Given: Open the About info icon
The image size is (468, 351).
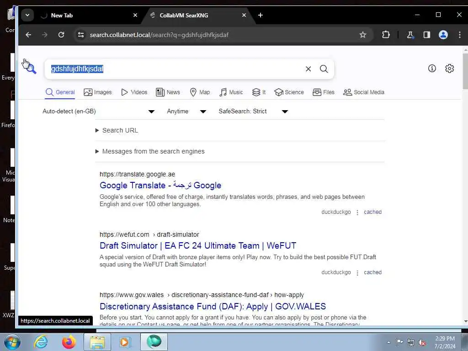Looking at the screenshot, I should 432,69.
